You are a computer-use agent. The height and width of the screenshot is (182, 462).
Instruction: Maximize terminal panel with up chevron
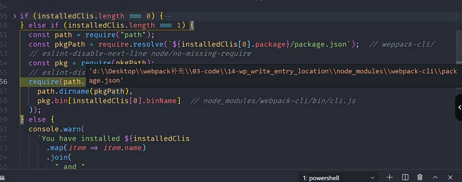click(x=435, y=178)
